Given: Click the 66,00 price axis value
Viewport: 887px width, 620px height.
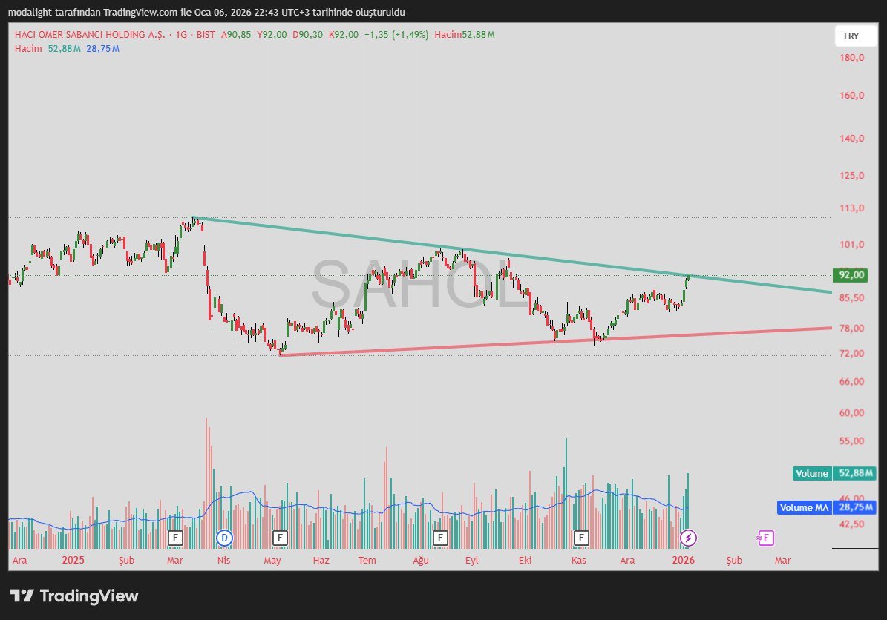Looking at the screenshot, I should click(852, 382).
